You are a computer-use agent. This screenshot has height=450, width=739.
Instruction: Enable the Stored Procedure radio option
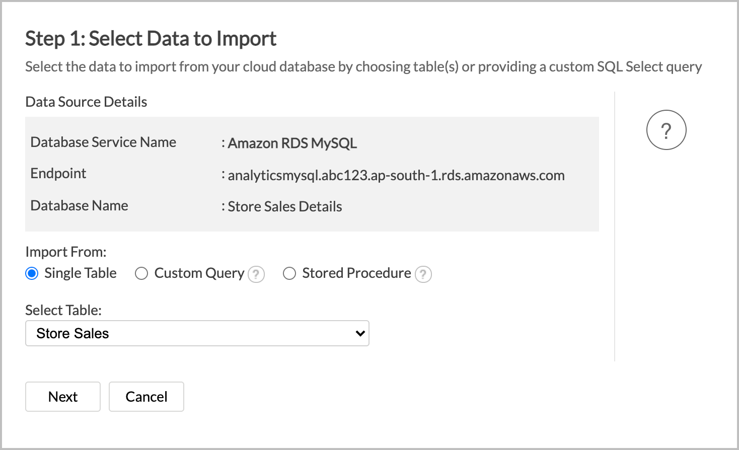[289, 273]
